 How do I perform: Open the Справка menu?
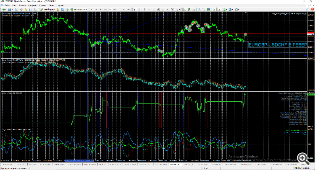pos(60,5)
